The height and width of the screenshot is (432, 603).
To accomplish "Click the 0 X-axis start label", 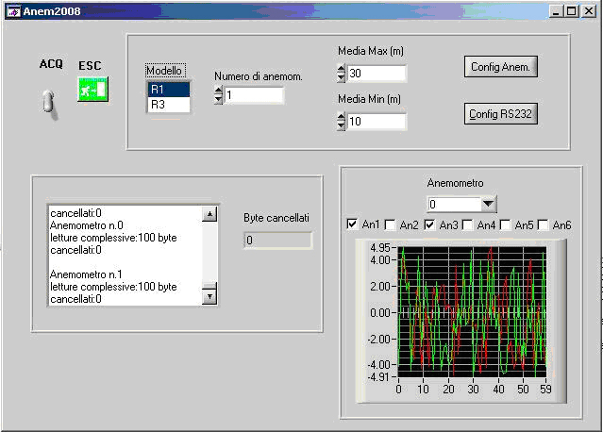I will point(398,390).
